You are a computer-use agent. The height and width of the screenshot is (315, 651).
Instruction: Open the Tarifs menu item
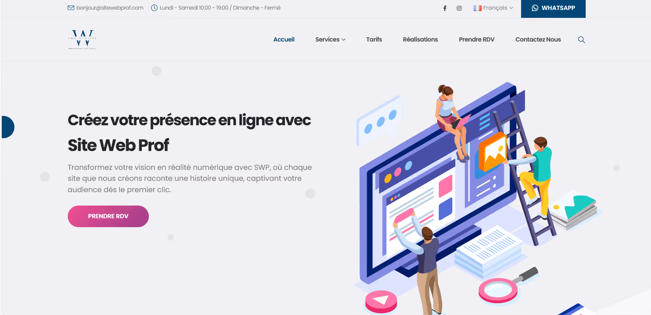point(374,39)
